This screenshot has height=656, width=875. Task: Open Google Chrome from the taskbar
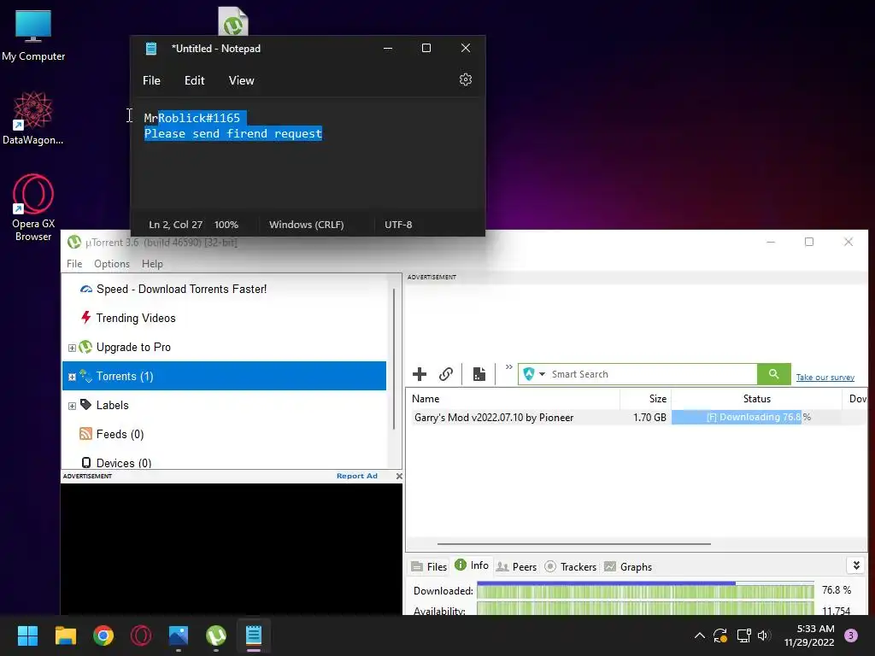pos(103,635)
